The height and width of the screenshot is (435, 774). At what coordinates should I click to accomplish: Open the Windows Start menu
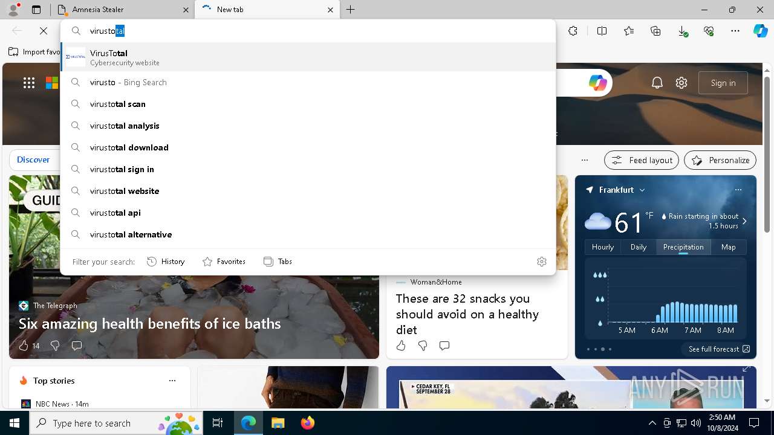point(15,423)
